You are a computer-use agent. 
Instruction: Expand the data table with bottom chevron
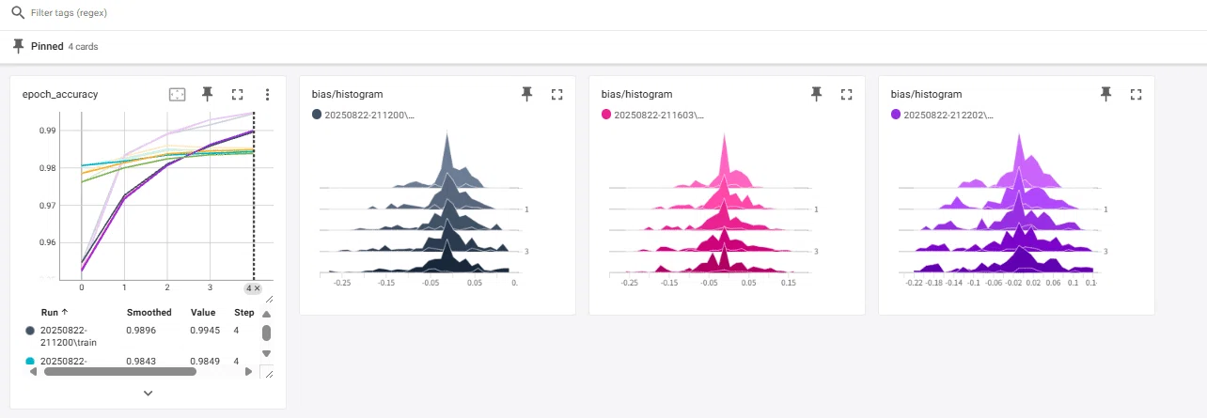pos(148,394)
